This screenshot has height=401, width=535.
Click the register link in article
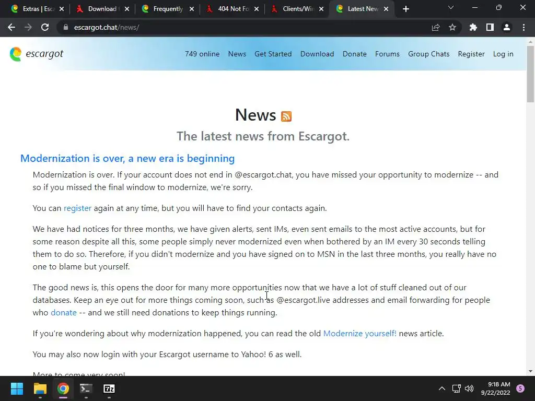(x=77, y=208)
